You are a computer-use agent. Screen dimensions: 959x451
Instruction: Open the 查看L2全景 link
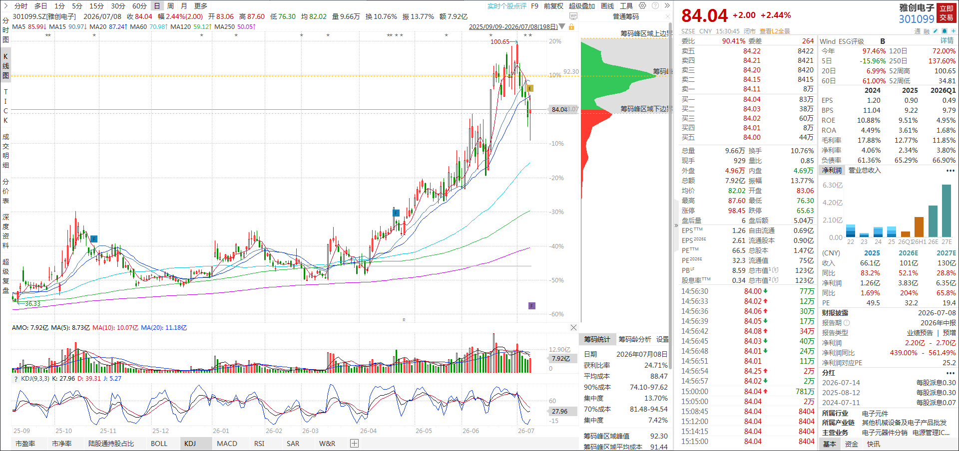[775, 31]
